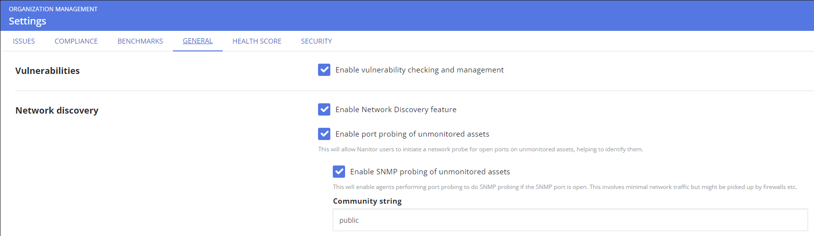This screenshot has width=814, height=236.
Task: Click the 'Enable Network Discovery feature' label text
Action: (396, 110)
